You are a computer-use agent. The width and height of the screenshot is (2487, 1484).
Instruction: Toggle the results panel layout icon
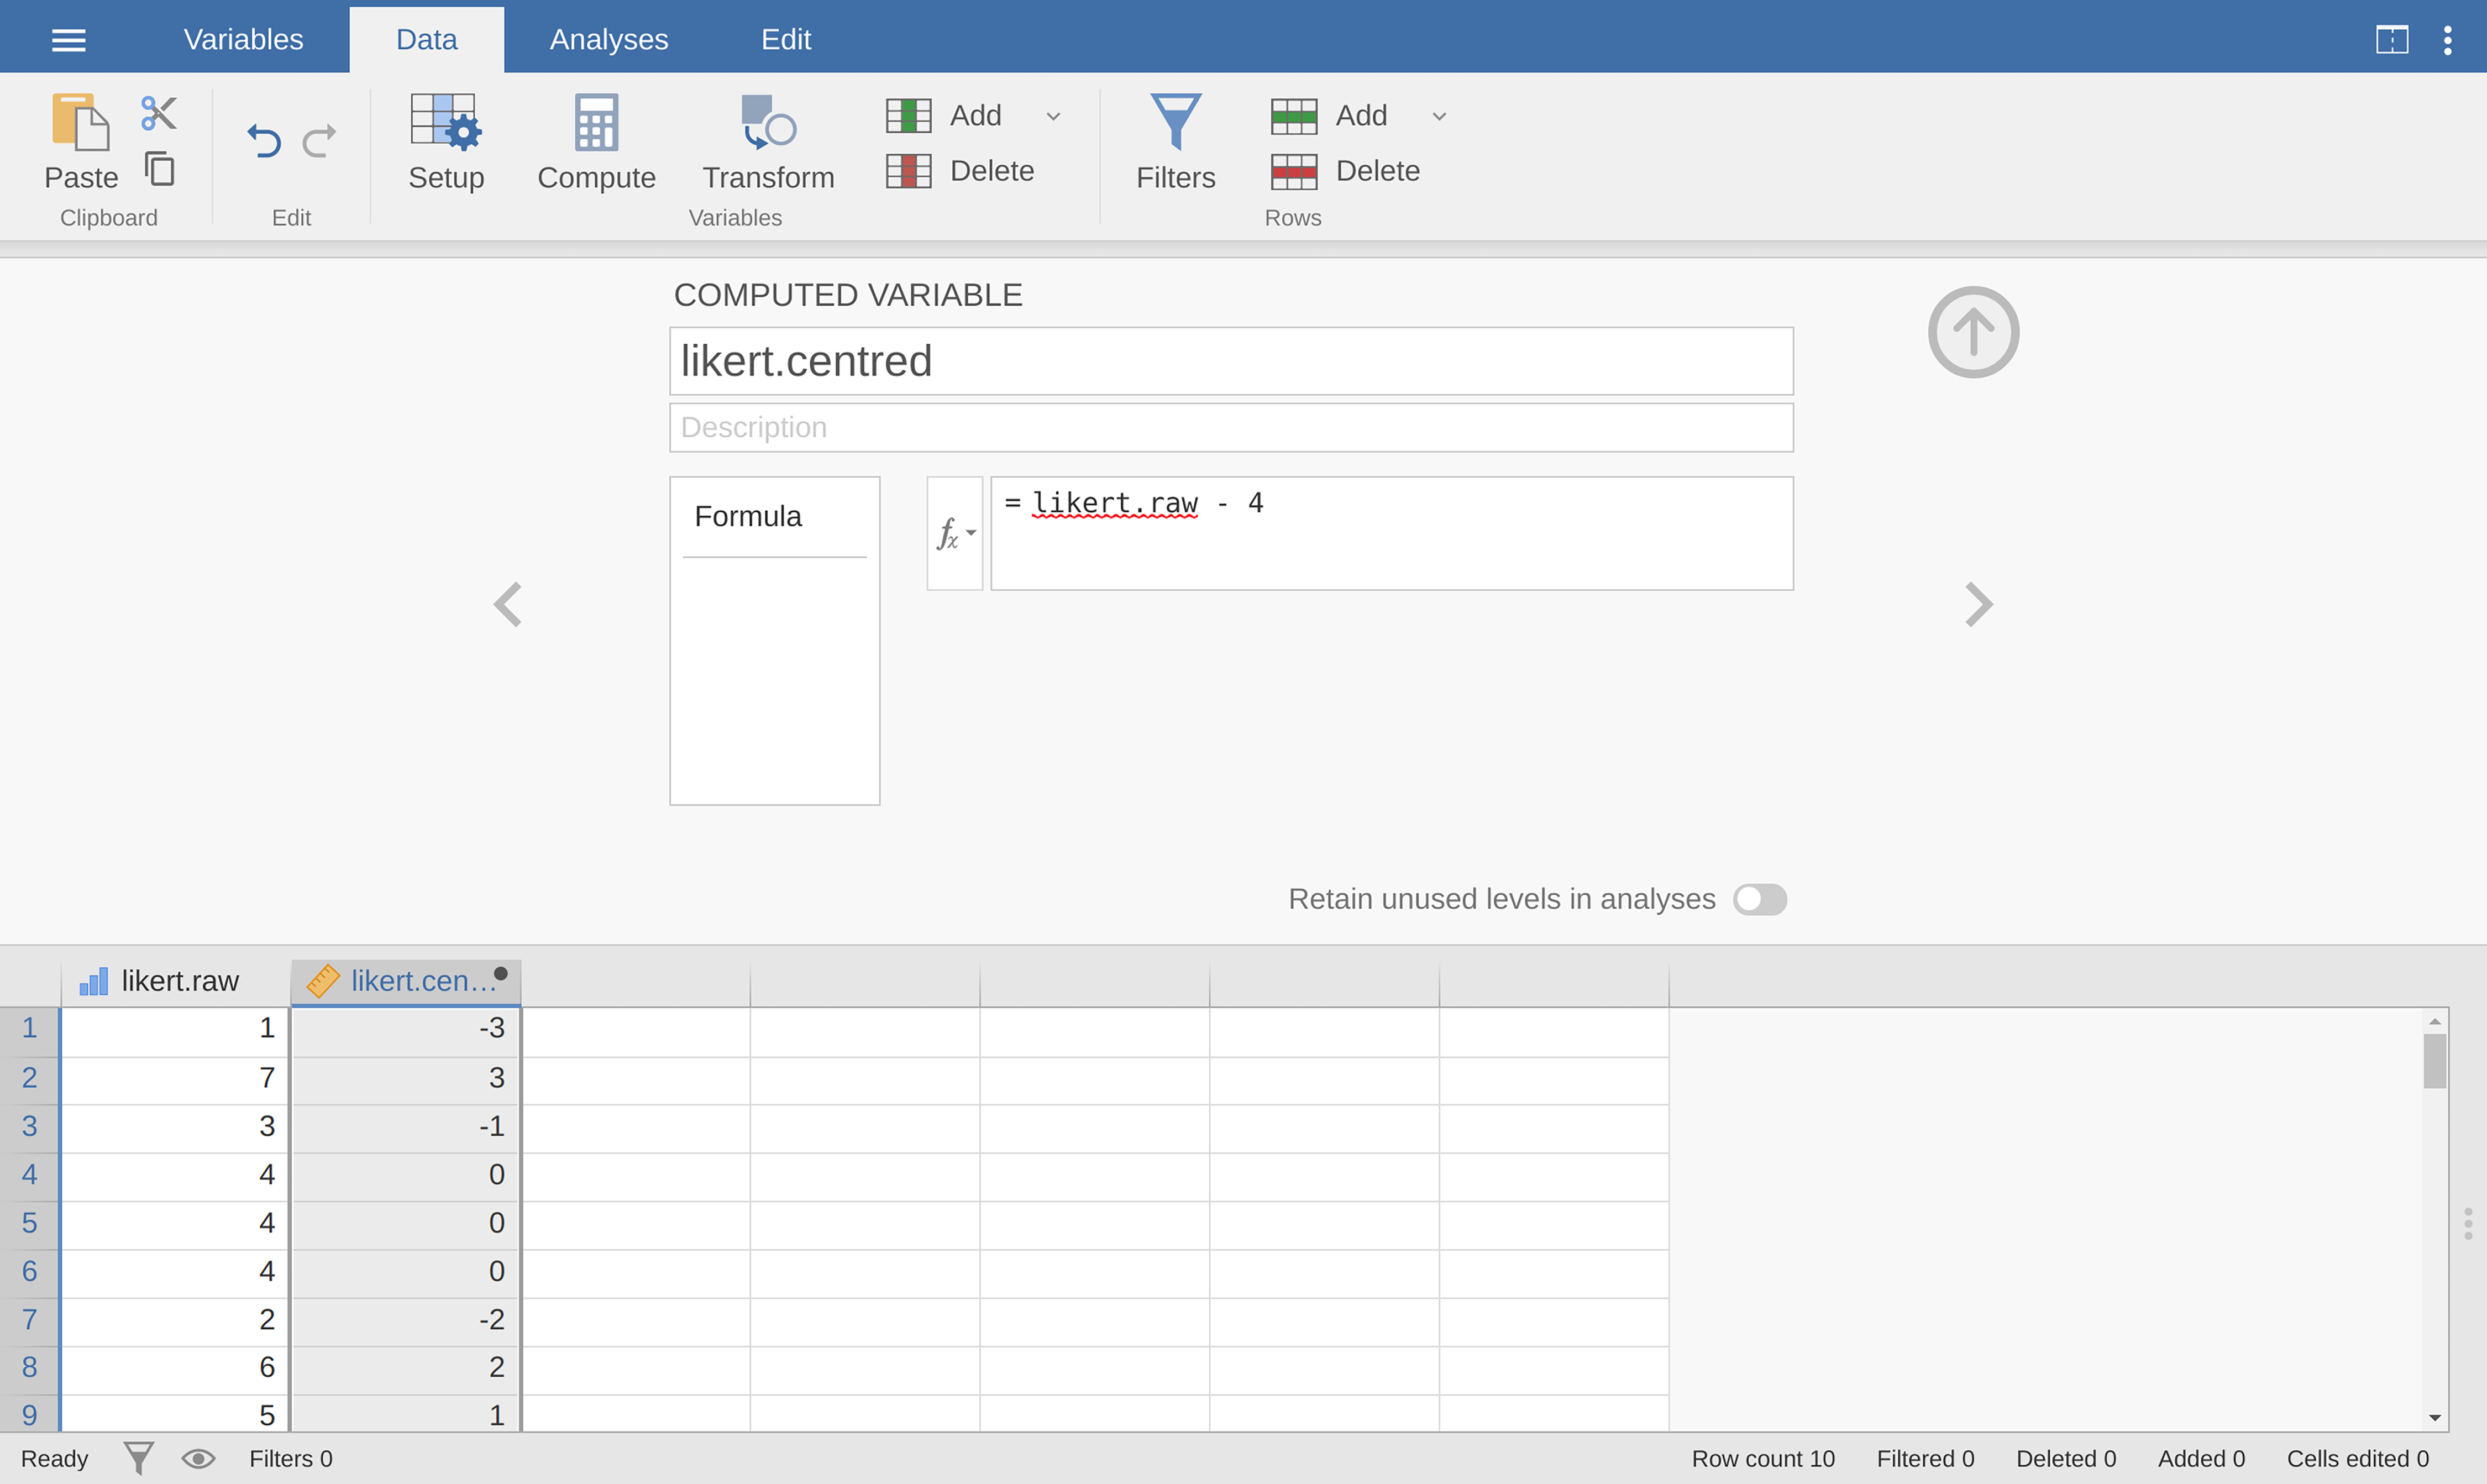point(2392,40)
